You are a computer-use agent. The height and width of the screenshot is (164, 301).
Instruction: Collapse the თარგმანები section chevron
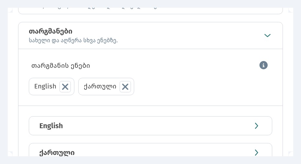coord(267,36)
